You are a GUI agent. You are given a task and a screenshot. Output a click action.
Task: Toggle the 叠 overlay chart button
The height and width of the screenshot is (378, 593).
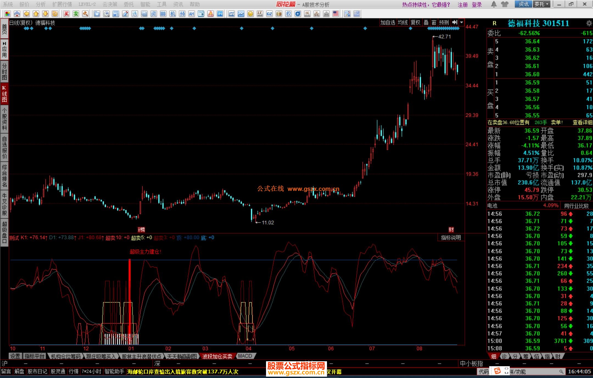[x=426, y=22]
